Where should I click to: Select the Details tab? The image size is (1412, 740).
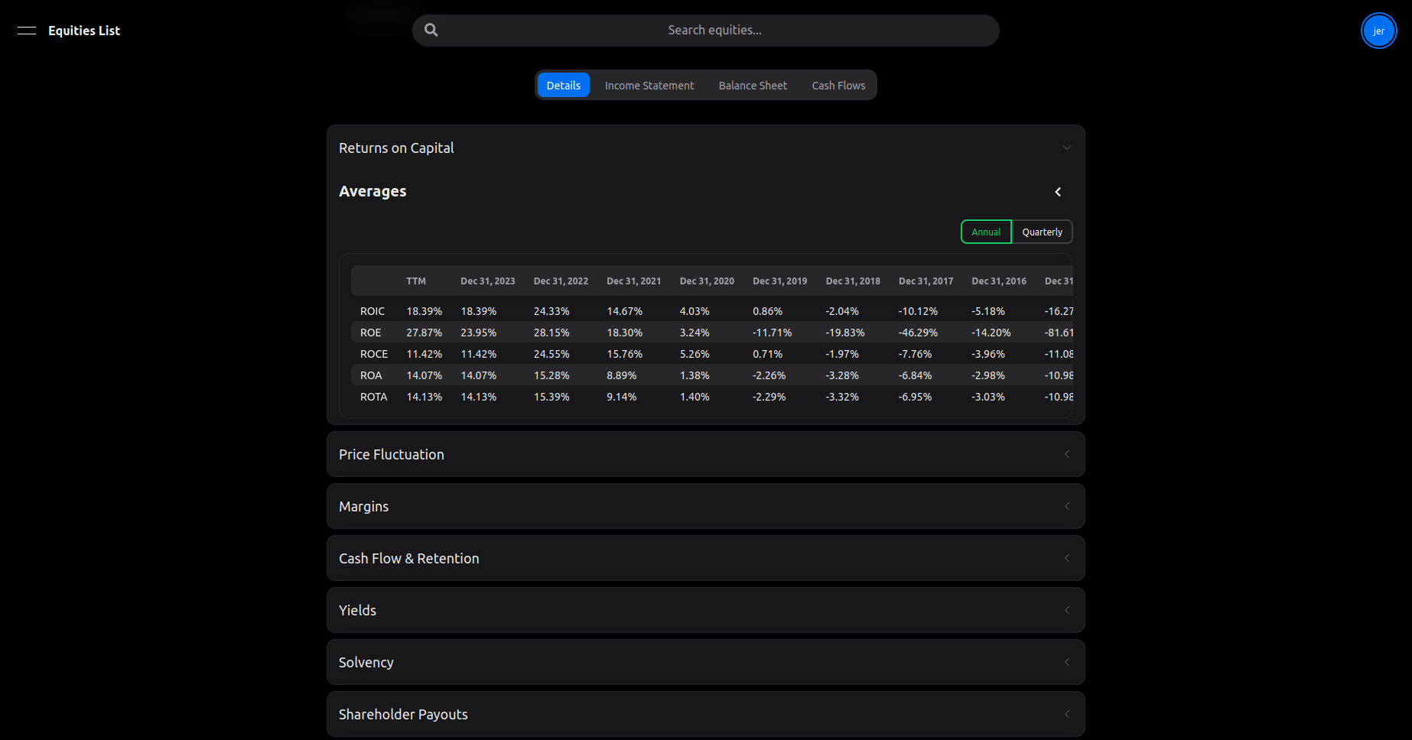(564, 86)
